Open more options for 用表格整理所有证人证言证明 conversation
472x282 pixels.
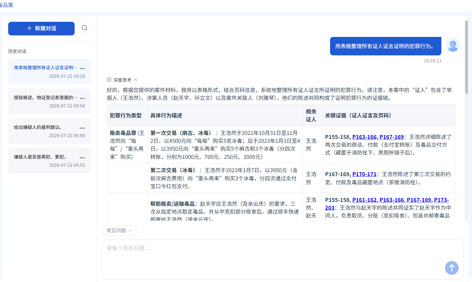(x=82, y=68)
